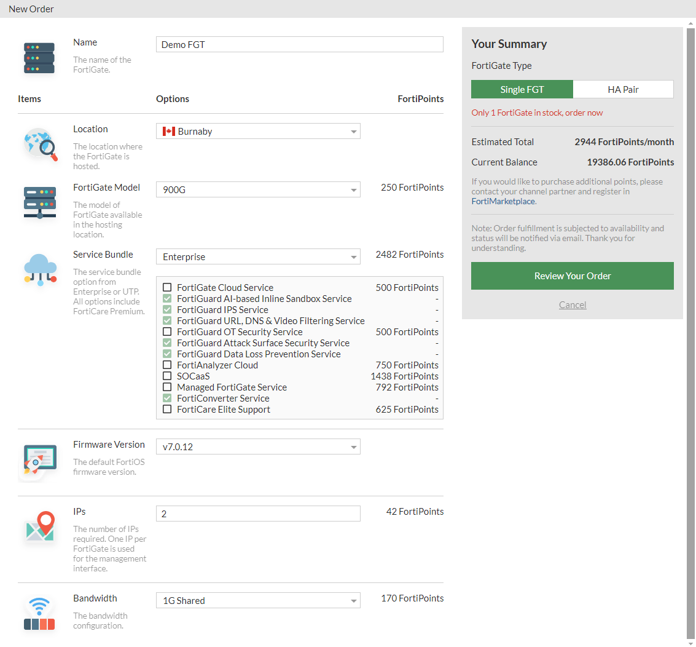This screenshot has height=647, width=696.
Task: Switch to the HA Pair tab
Action: (x=623, y=89)
